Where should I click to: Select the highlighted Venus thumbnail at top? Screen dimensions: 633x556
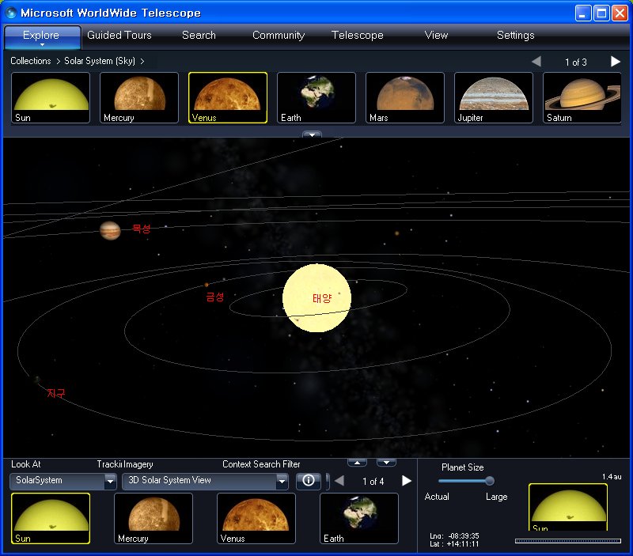[228, 97]
